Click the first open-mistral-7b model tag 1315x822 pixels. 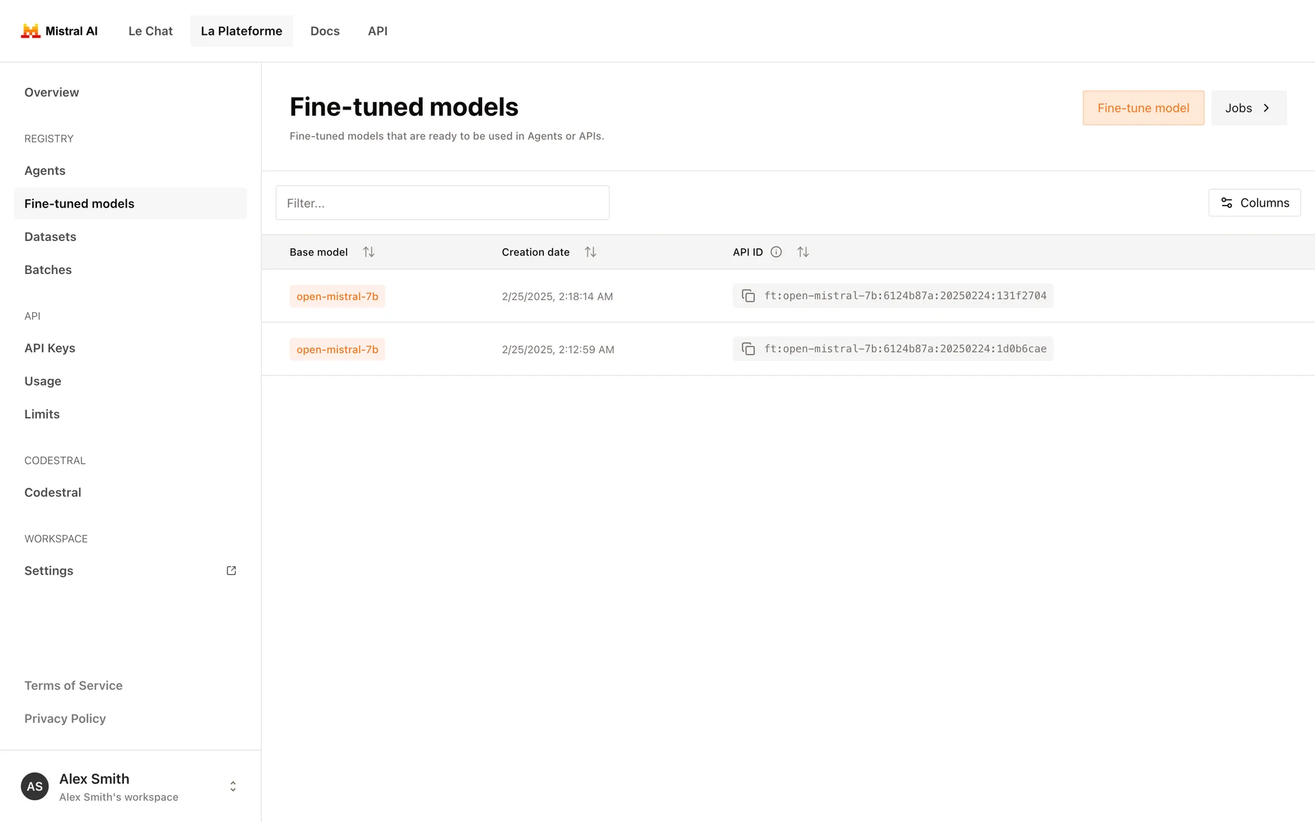point(337,297)
